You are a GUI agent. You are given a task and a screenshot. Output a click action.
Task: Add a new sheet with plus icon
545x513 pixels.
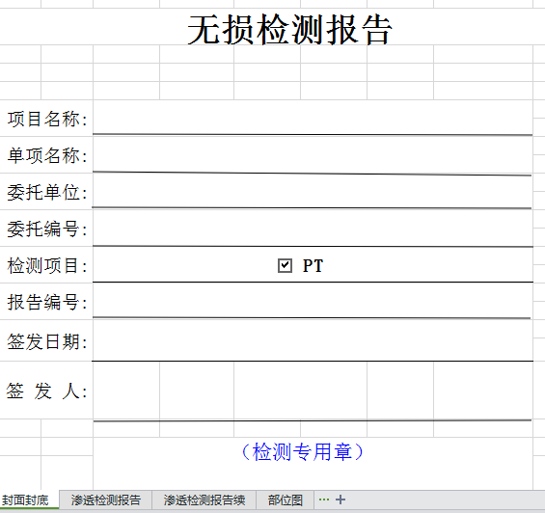click(341, 499)
